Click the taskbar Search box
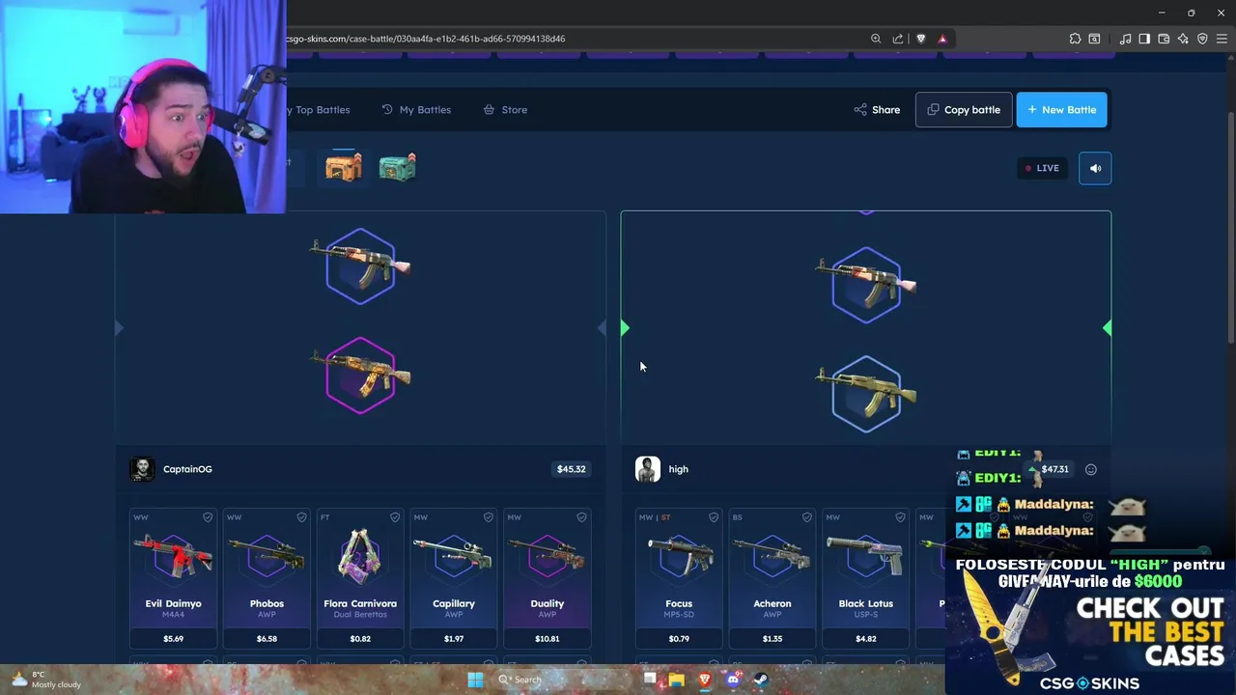Screen dimensions: 1236x695 563,680
